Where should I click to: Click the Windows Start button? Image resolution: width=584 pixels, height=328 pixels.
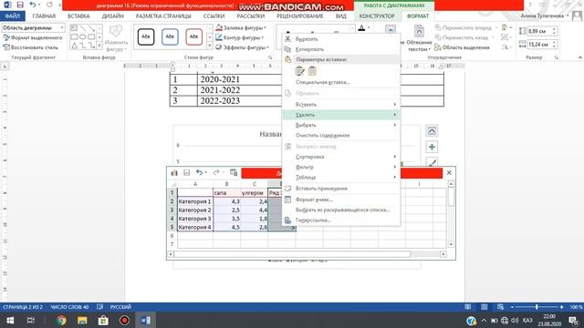pyautogui.click(x=10, y=320)
